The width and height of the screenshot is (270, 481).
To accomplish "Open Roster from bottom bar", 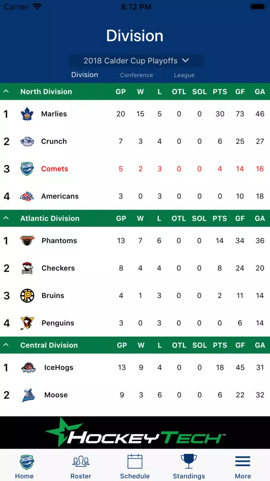I will click(81, 466).
